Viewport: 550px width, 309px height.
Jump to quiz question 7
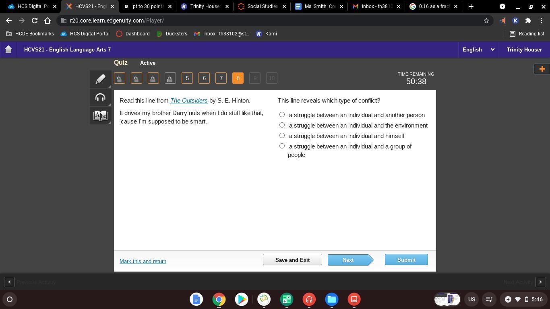click(x=221, y=78)
